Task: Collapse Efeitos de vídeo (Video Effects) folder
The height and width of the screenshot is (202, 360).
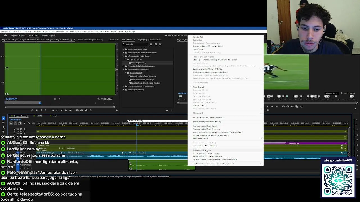Action: [x=123, y=70]
